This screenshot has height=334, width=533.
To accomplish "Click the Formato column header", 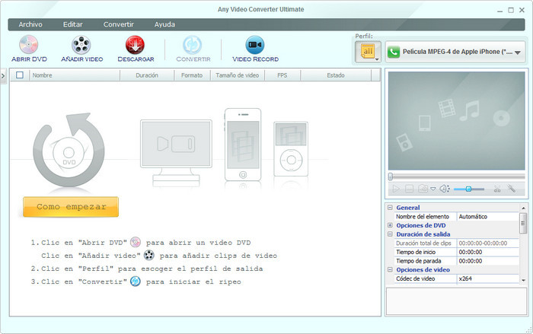I will point(192,75).
